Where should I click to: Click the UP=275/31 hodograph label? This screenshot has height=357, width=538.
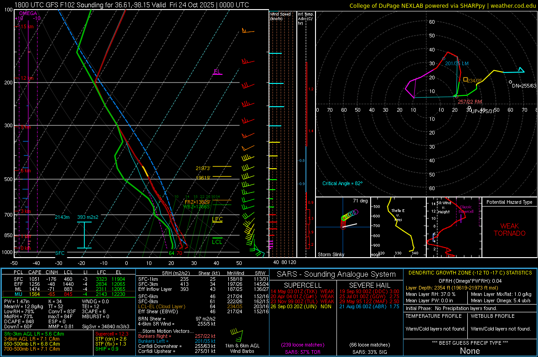tap(483, 111)
